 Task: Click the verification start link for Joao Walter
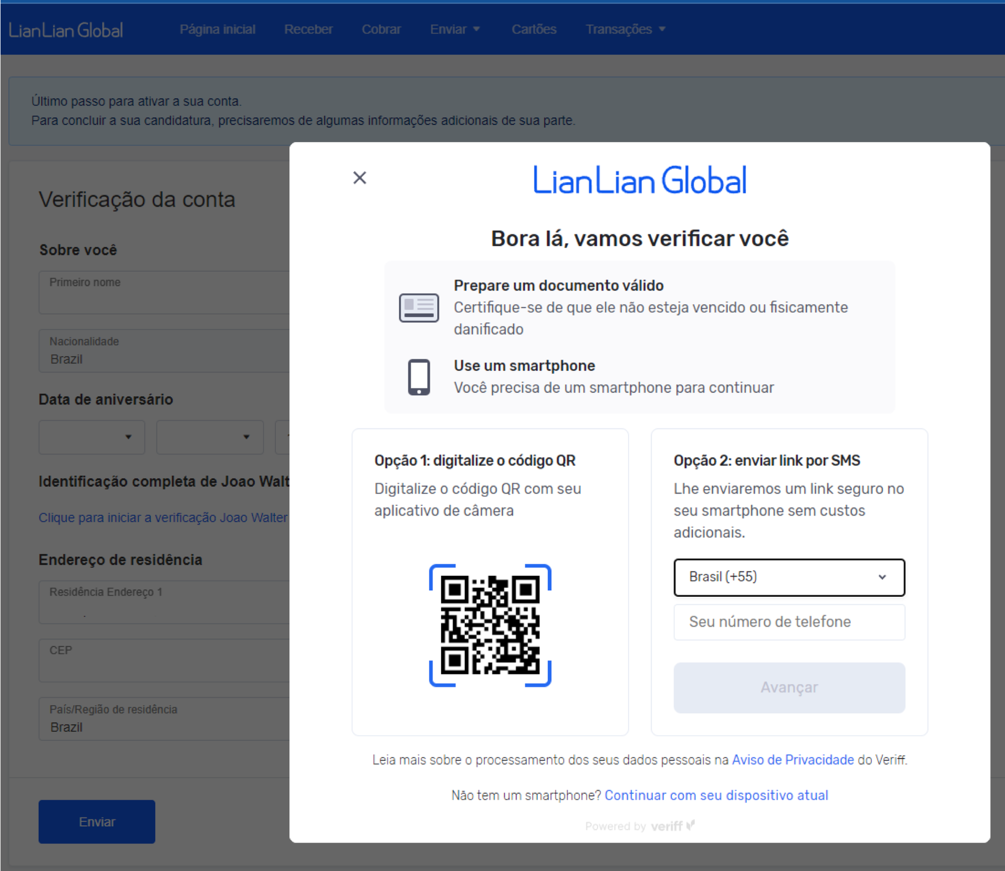pos(163,517)
